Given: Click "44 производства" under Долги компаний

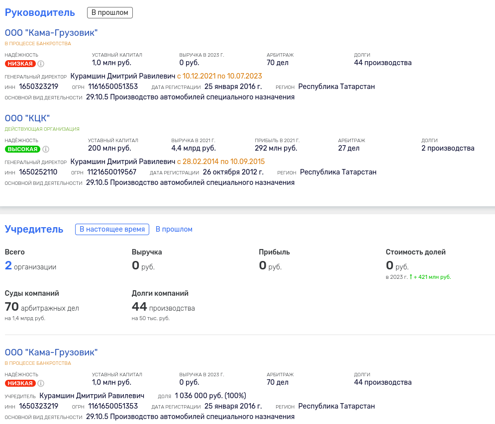Looking at the screenshot, I should click(x=163, y=307).
